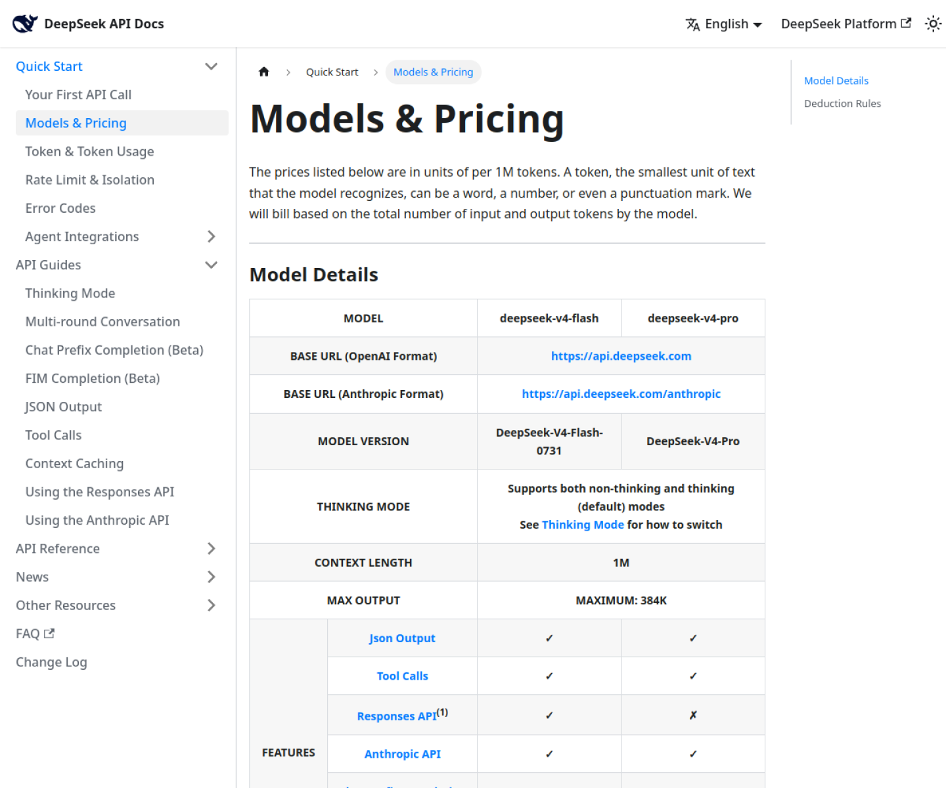Expand the Other Resources chevron
Screen dimensions: 946x788
click(211, 605)
